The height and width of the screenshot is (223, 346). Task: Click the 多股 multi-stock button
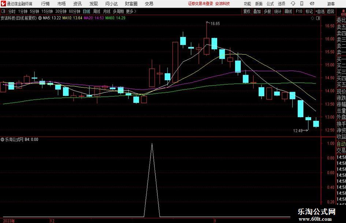point(267,11)
